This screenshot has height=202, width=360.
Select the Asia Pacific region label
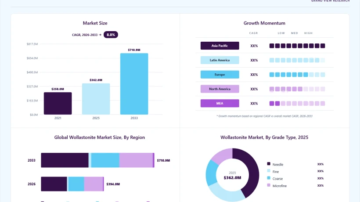point(220,46)
